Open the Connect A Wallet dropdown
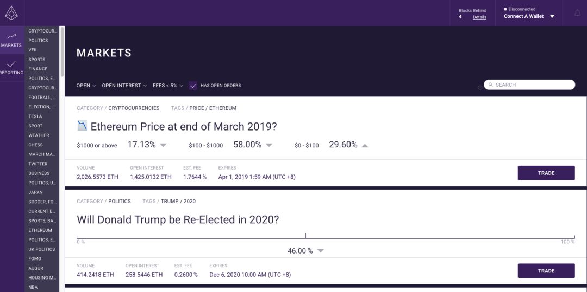Image resolution: width=587 pixels, height=292 pixels. [529, 16]
